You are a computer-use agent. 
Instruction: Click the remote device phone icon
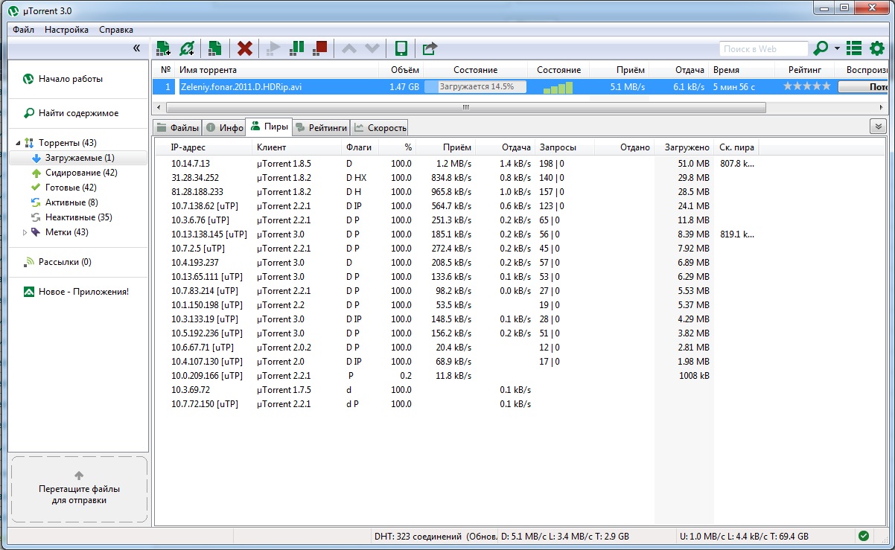[401, 48]
